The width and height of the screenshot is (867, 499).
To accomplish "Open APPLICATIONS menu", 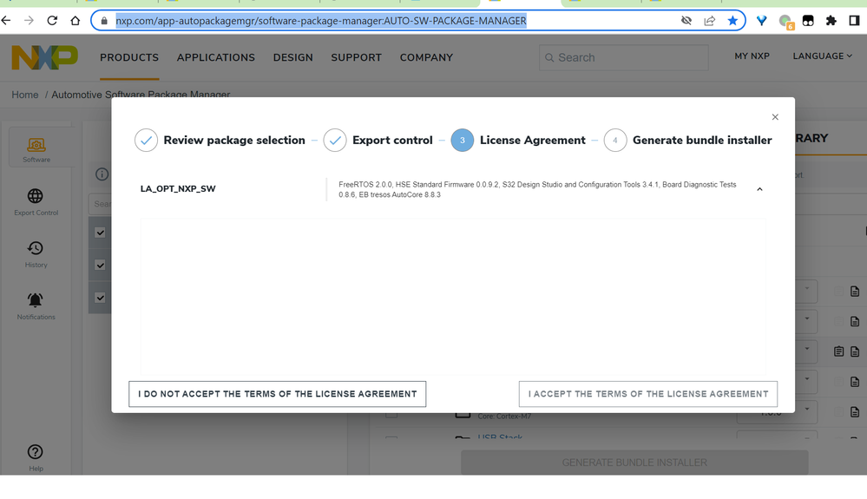I will (216, 57).
